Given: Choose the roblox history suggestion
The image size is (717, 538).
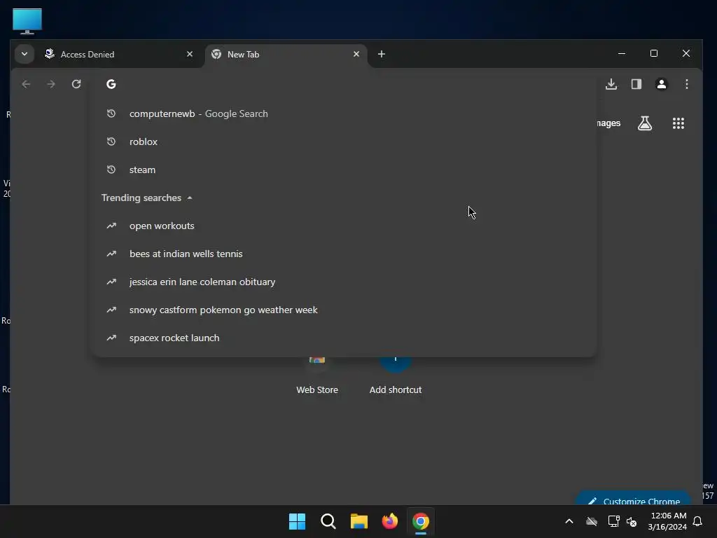Looking at the screenshot, I should pyautogui.click(x=344, y=142).
